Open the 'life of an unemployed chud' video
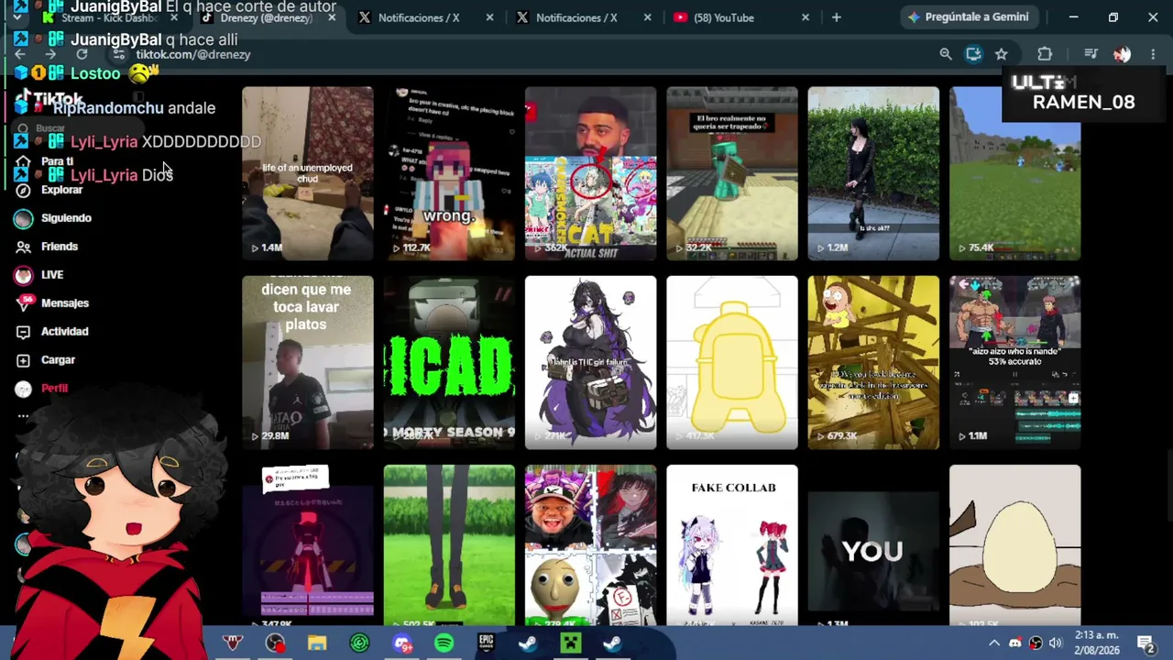1173x660 pixels. [308, 174]
